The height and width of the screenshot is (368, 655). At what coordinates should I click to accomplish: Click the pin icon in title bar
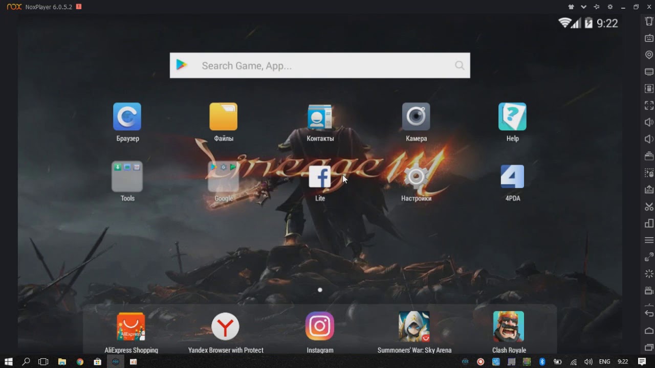coord(597,7)
